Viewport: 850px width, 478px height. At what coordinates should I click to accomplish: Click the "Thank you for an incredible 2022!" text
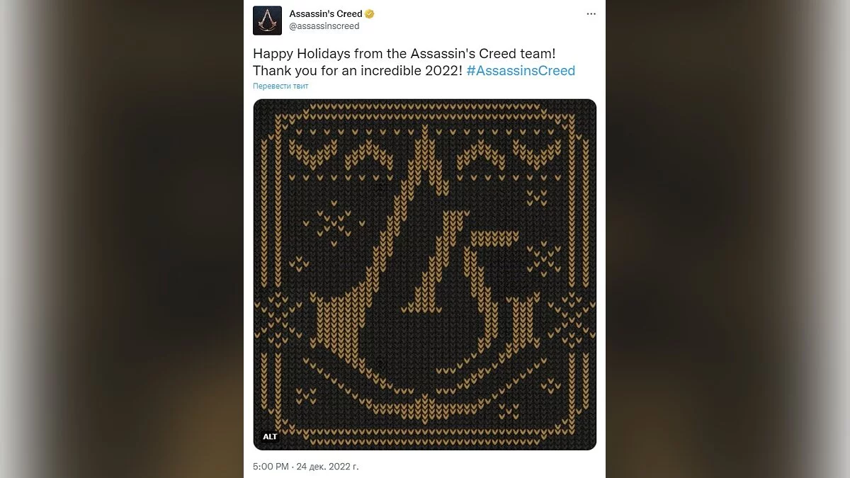358,71
